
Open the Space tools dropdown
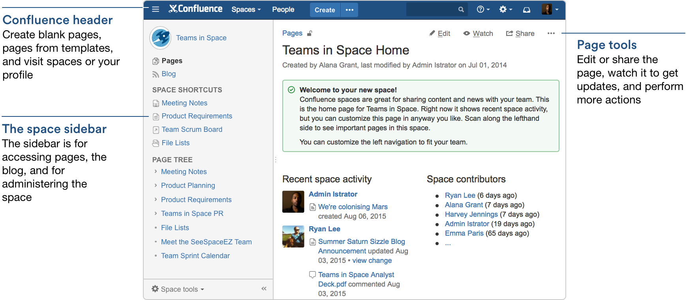pos(178,289)
